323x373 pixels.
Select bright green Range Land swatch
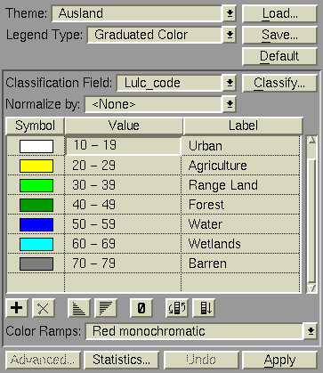[36, 185]
